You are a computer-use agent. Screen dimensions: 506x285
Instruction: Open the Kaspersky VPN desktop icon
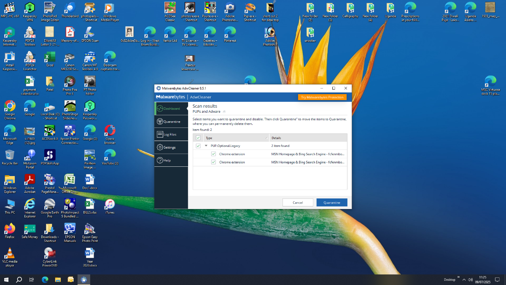tap(30, 11)
